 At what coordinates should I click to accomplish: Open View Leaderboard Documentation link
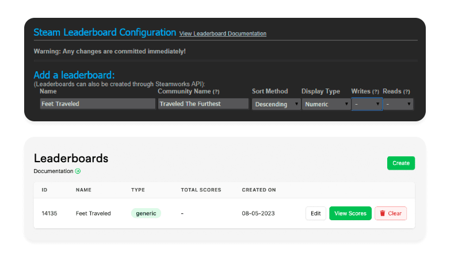(x=223, y=33)
